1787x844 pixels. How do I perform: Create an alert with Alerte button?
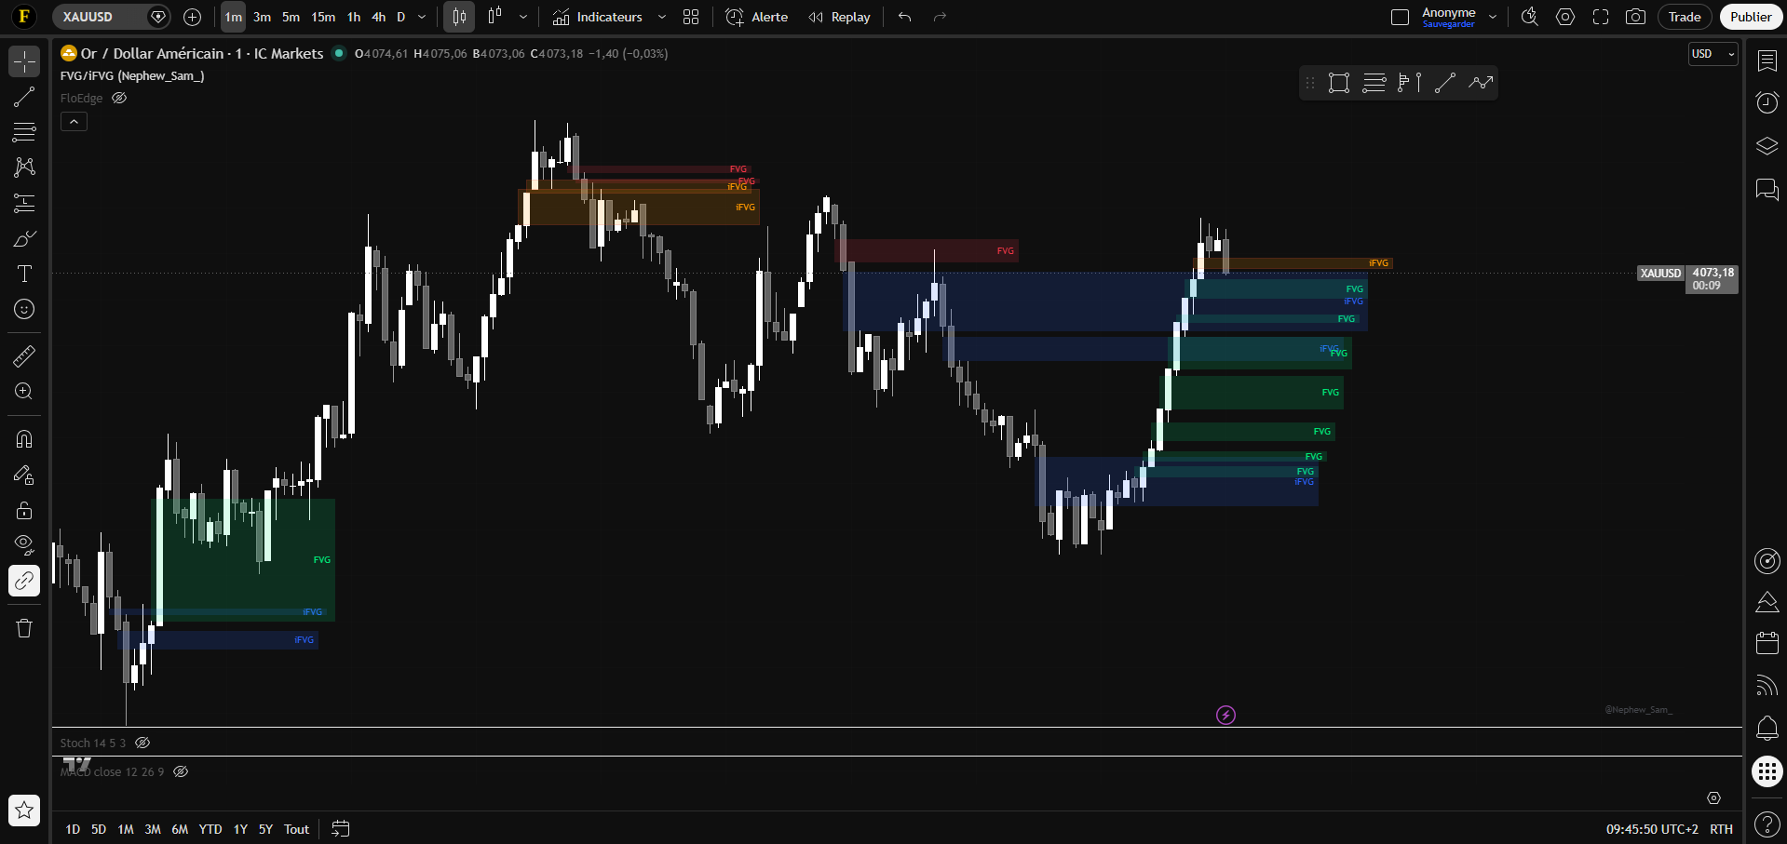point(757,17)
